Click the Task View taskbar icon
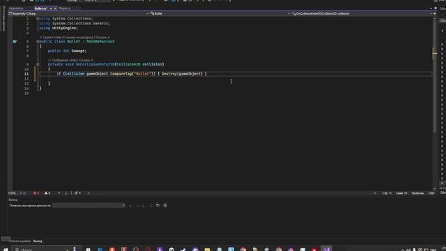This screenshot has width=446, height=251. pyautogui.click(x=89, y=249)
